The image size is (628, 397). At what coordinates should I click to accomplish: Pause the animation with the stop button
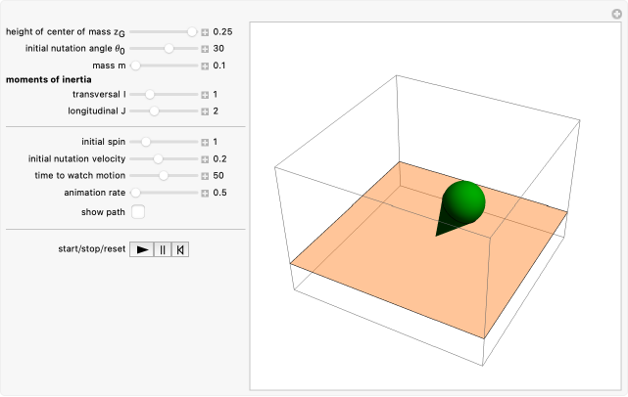pos(163,249)
